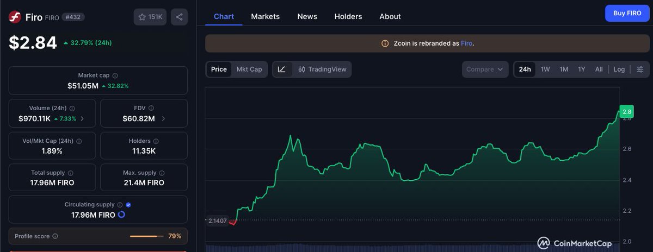Open the Markets tab
653x252 pixels.
tap(265, 16)
